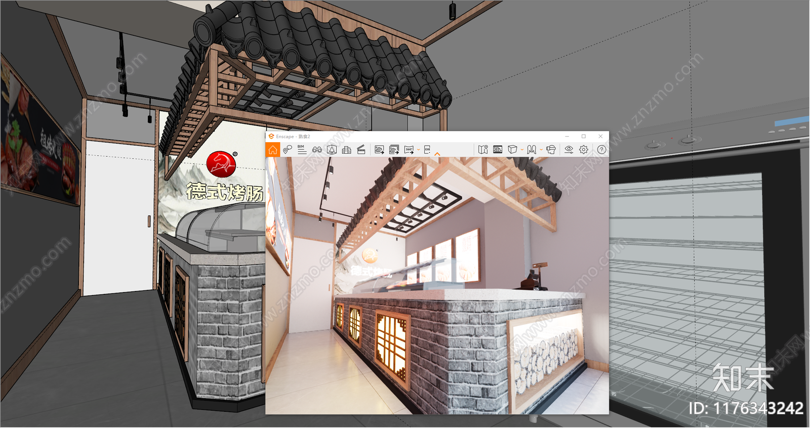Switch projection mode with cube icon

tap(512, 150)
